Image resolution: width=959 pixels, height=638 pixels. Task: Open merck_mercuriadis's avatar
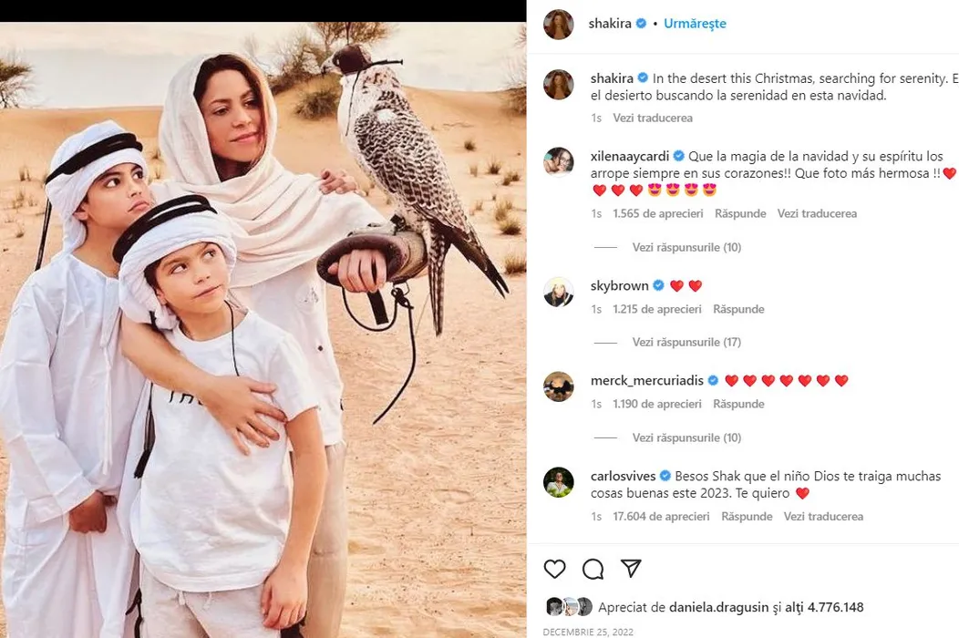coord(559,386)
